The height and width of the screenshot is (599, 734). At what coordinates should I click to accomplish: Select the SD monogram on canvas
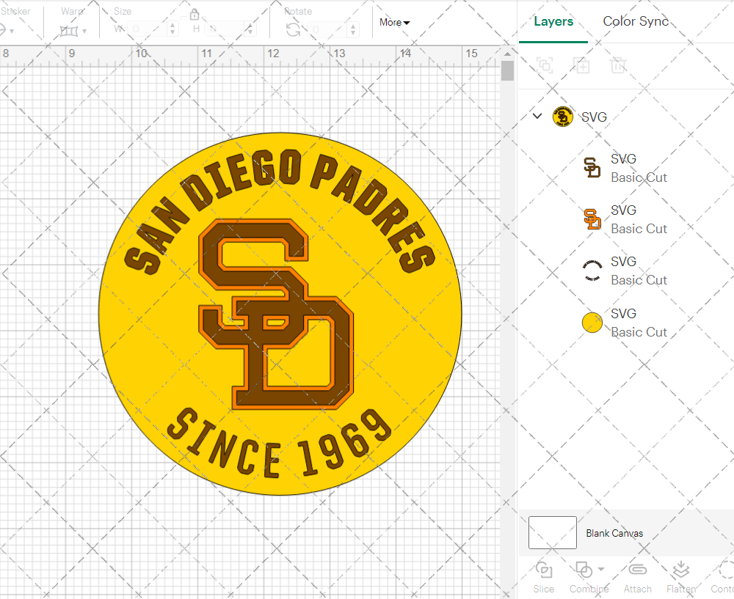[x=276, y=315]
